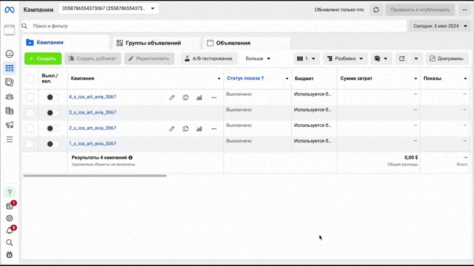Click the export share icon in toolbar
Viewport: 474px width, 266px height.
(x=402, y=58)
